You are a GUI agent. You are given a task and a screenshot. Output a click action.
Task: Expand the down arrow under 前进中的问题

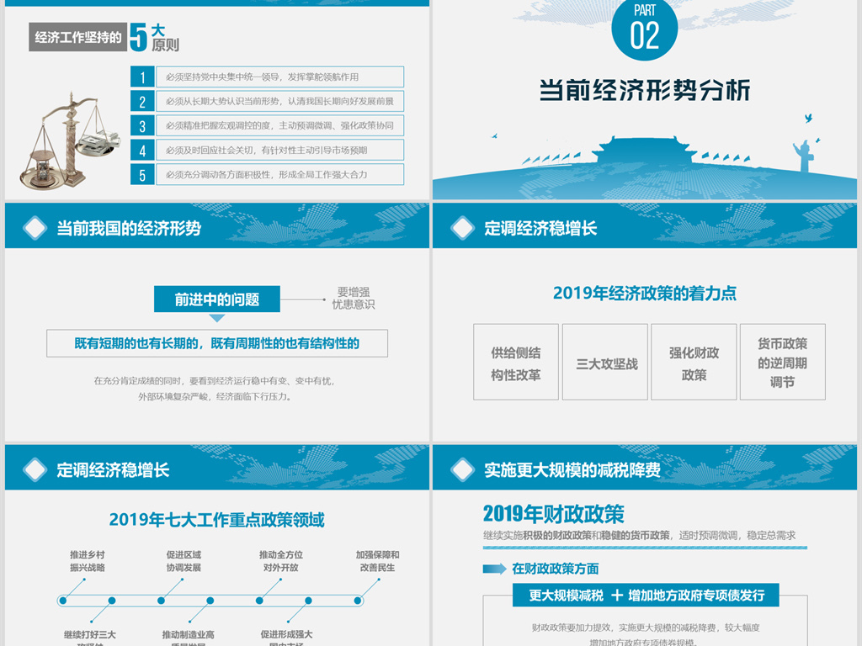tap(217, 318)
